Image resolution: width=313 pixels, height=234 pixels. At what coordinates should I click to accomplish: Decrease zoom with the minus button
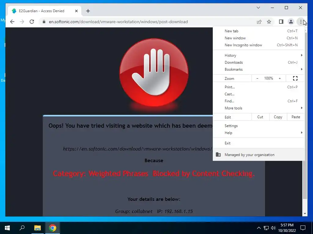[x=257, y=78]
